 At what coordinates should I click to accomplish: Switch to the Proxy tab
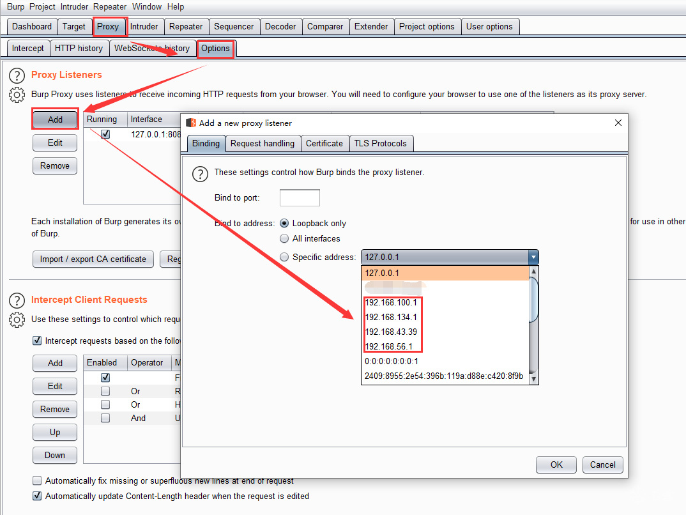pos(108,26)
